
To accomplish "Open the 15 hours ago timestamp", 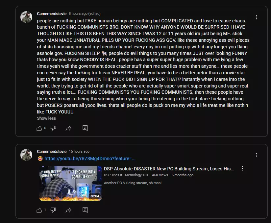I will [x=79, y=151].
